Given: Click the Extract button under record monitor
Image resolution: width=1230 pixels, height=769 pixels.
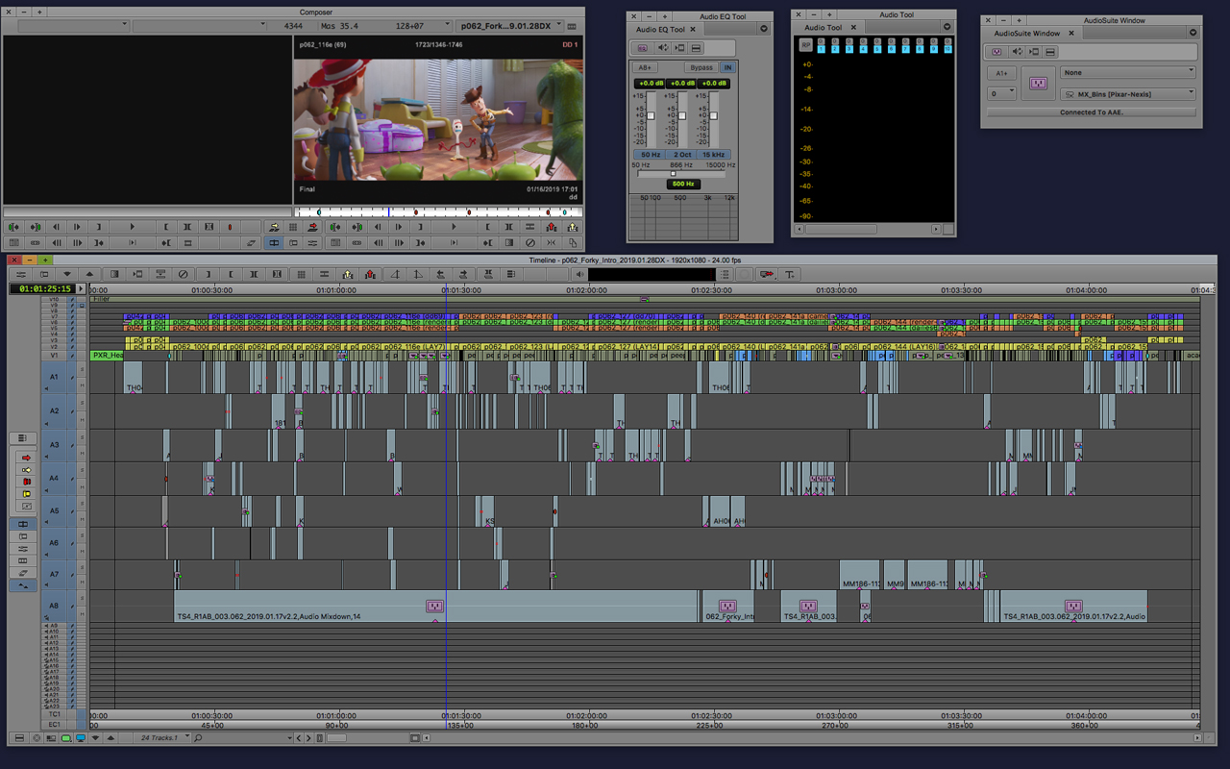Looking at the screenshot, I should (572, 227).
